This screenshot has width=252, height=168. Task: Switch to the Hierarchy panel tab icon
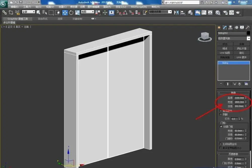click(231, 27)
